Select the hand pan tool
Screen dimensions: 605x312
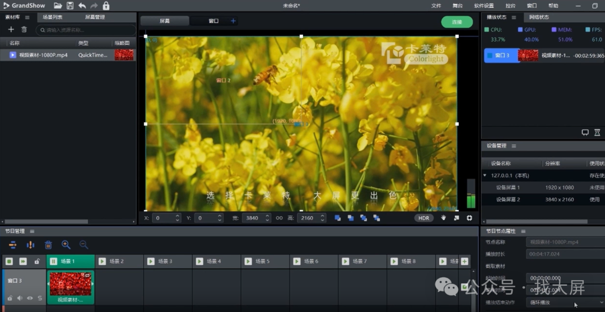click(x=443, y=218)
